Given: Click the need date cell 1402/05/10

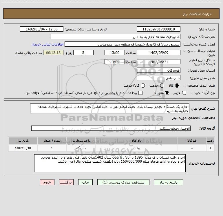Looking at the screenshot, I should [x=23, y=148].
